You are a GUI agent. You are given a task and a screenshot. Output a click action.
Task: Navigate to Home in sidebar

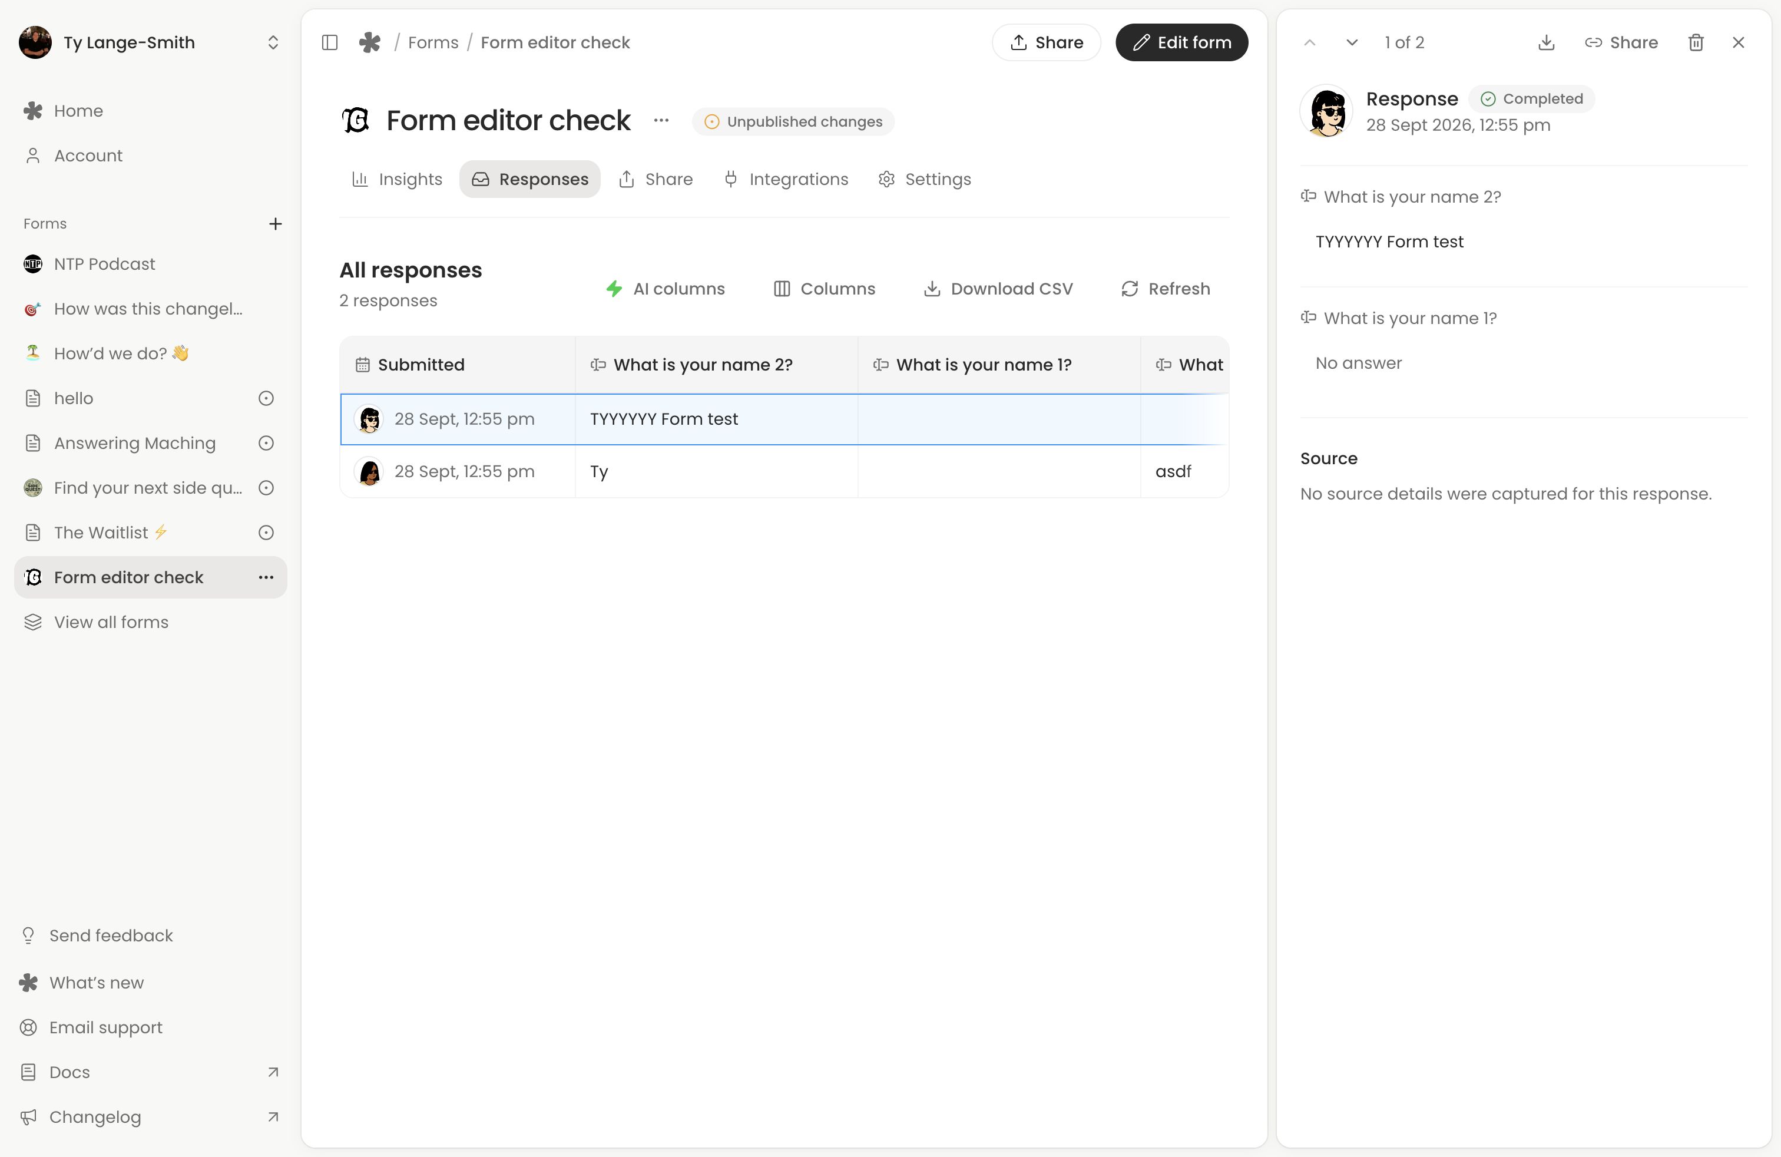[x=150, y=111]
